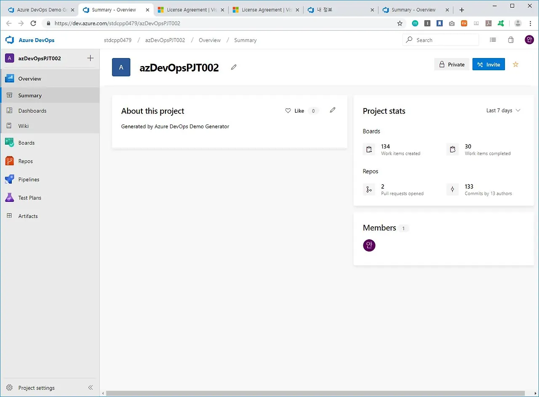
Task: Click the plus icon next to azDevOpsPJT002
Action: [90, 58]
